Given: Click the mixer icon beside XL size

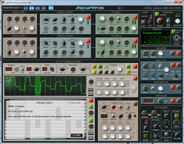Looking at the screenshot, I should pos(51,8).
